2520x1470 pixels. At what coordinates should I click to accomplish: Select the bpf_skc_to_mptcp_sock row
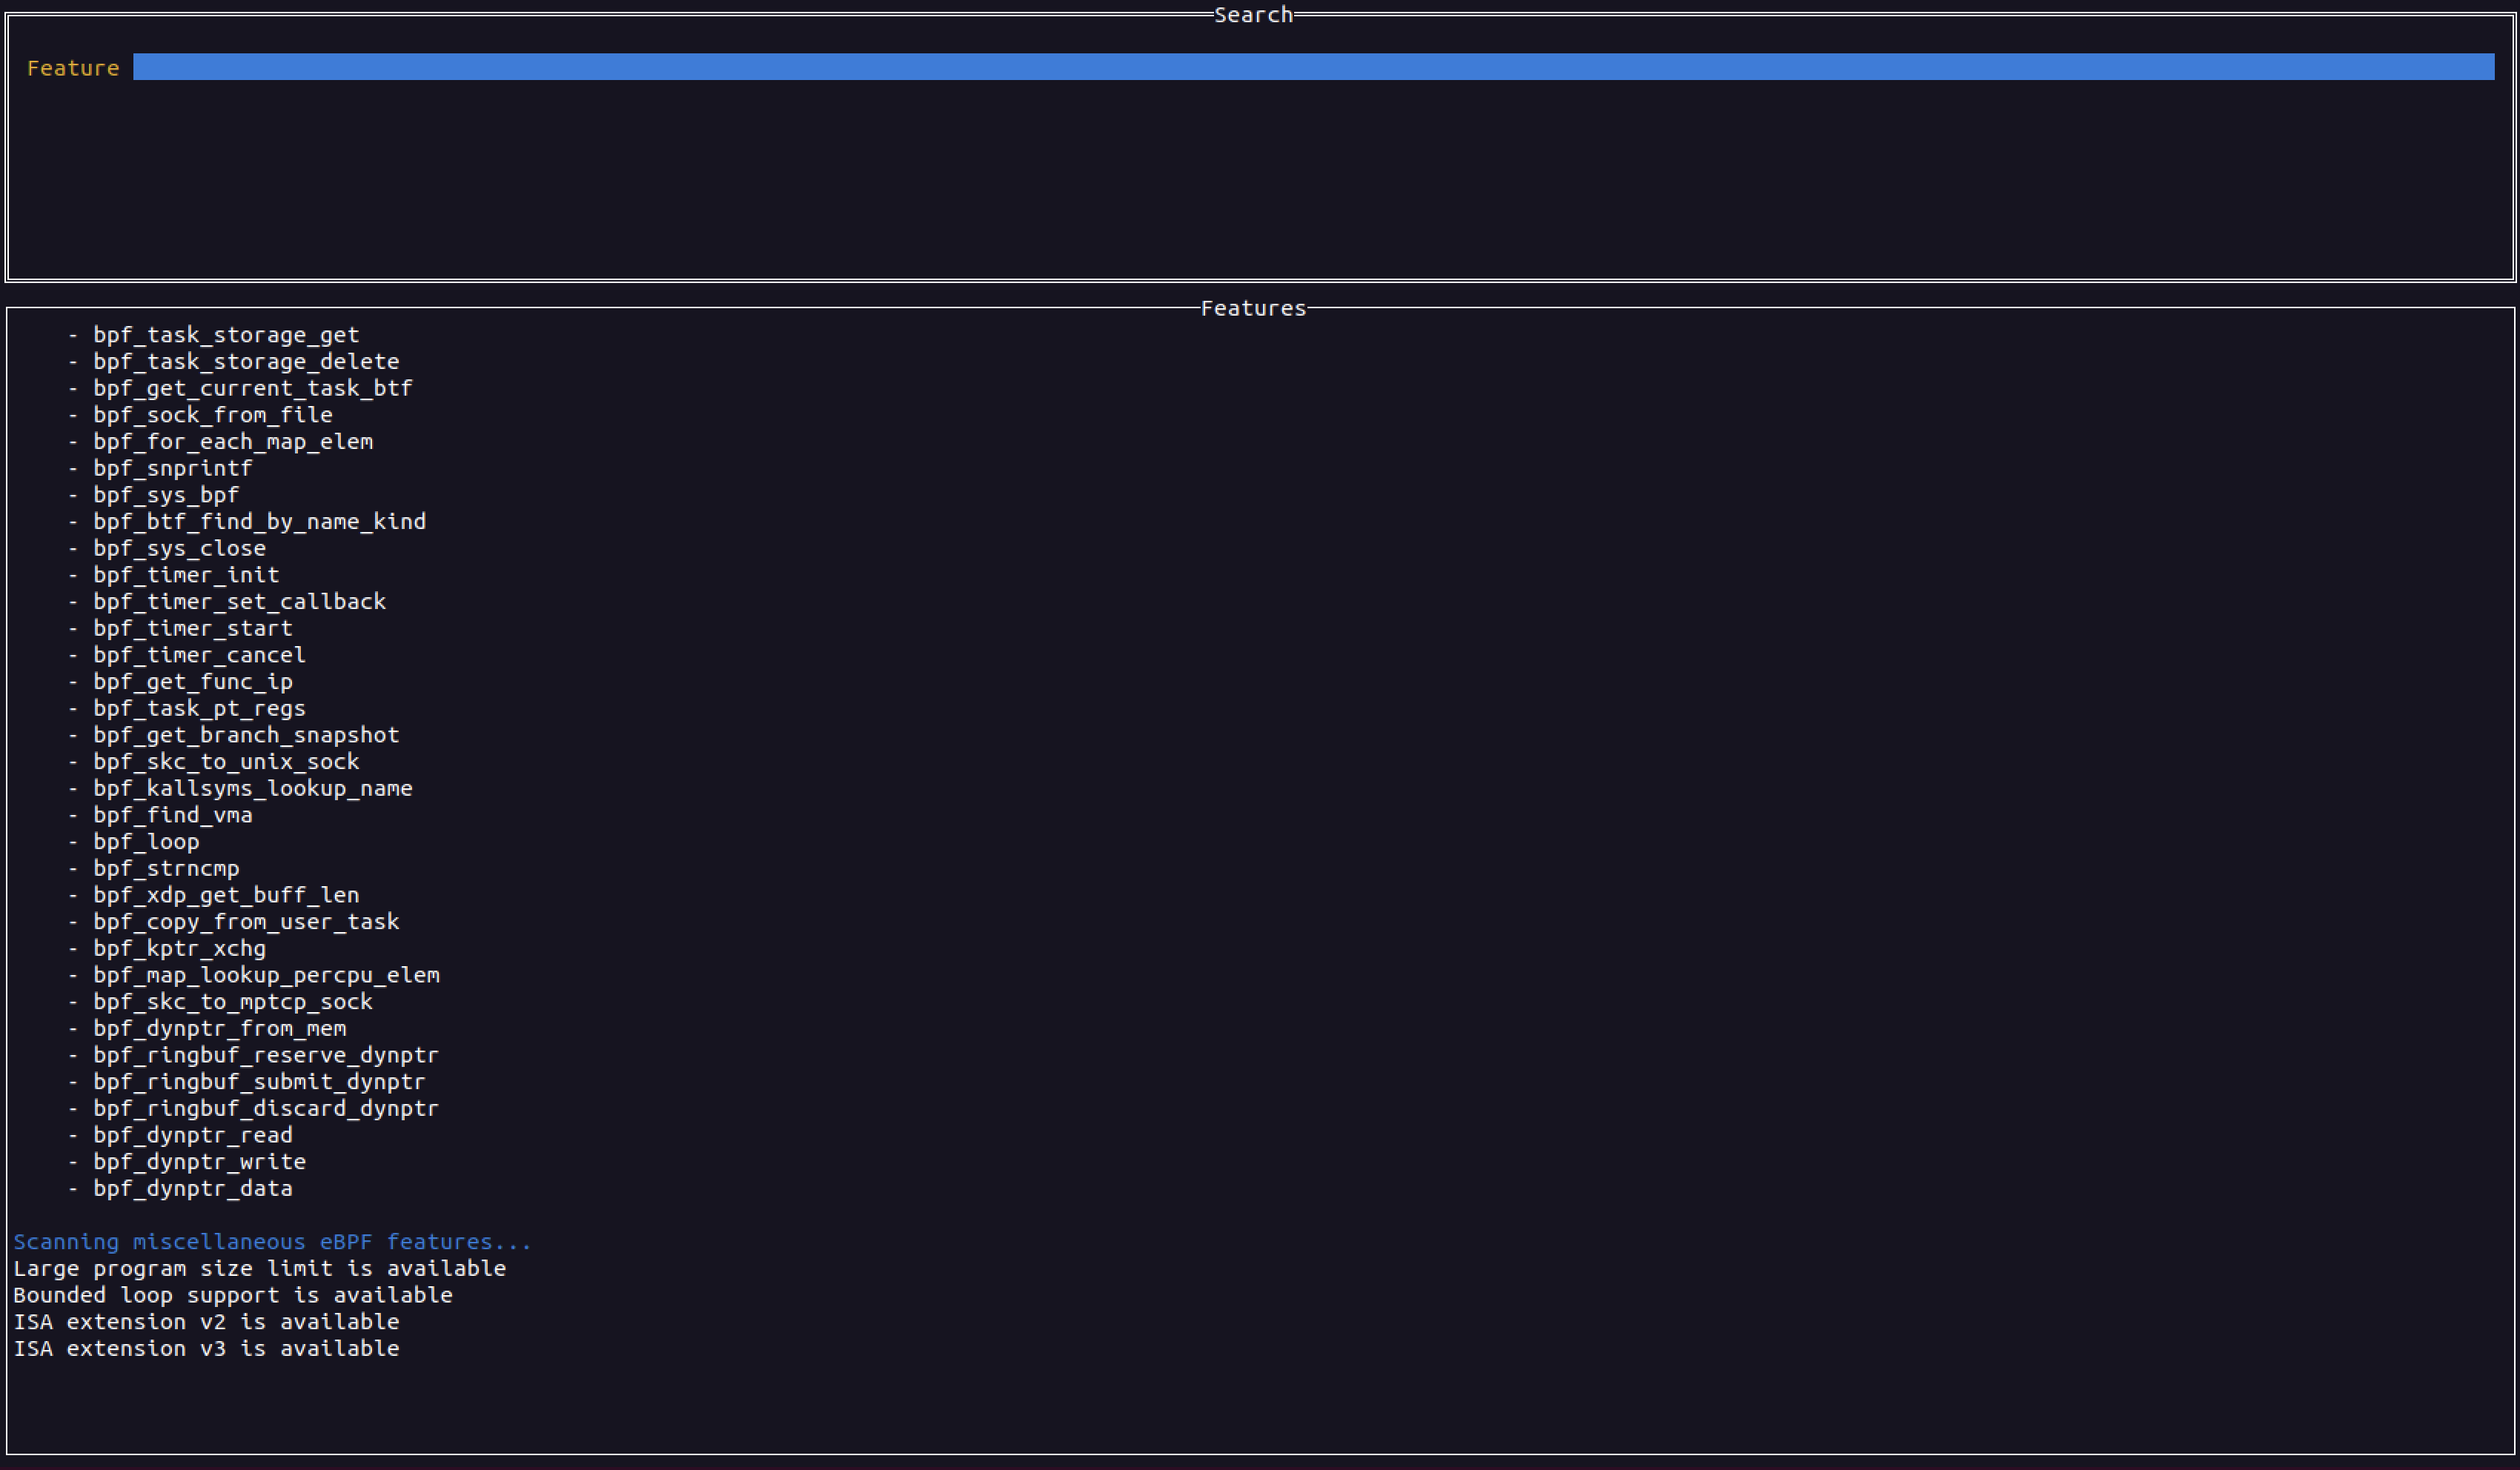point(233,1001)
